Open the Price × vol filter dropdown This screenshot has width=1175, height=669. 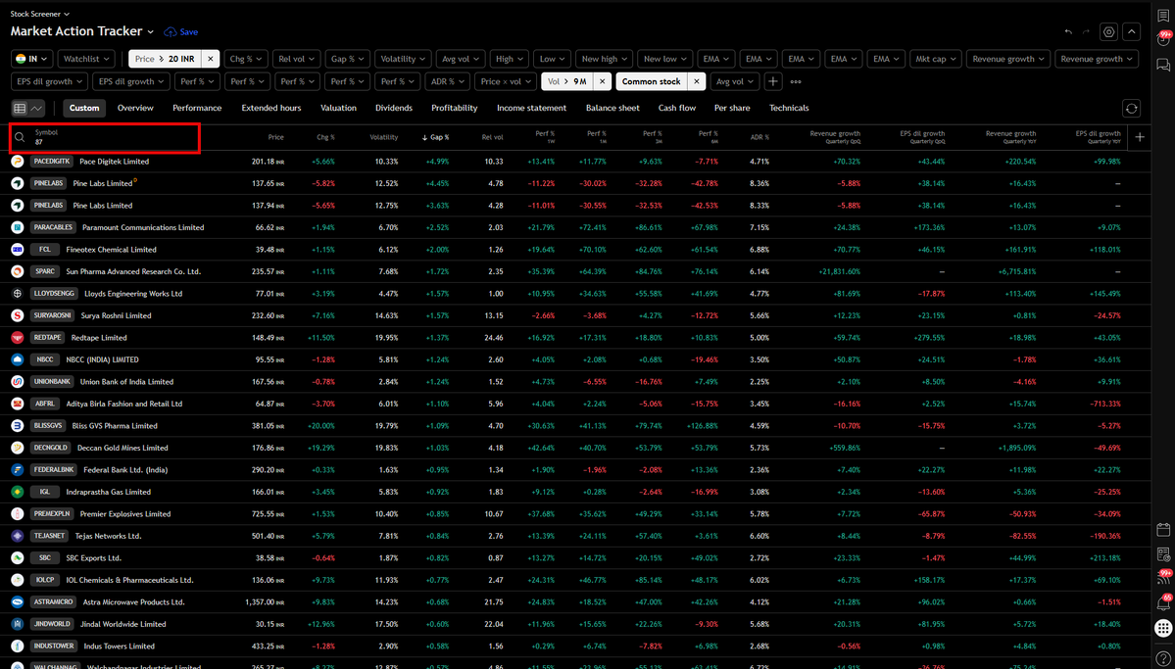click(x=506, y=81)
